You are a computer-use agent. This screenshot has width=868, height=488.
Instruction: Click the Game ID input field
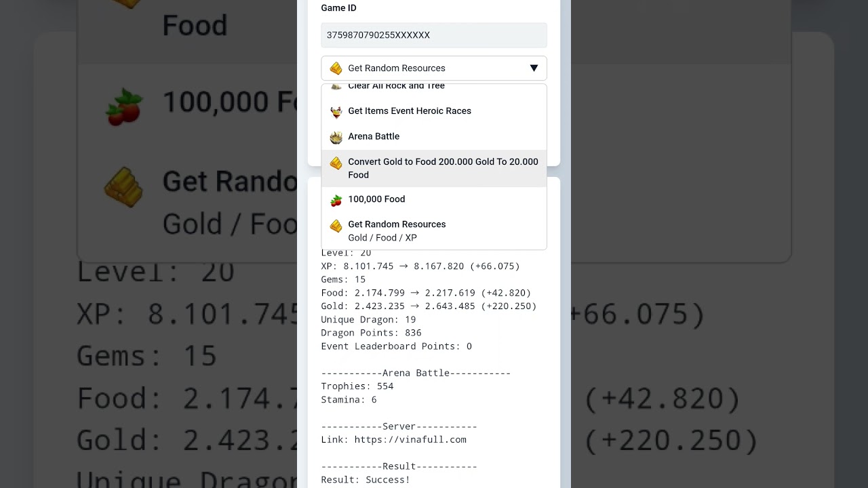pos(434,35)
